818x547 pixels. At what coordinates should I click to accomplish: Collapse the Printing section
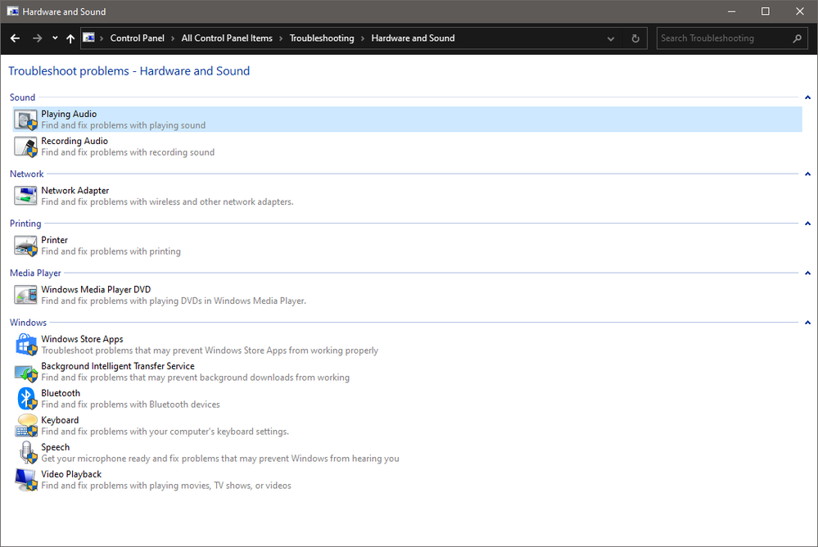tap(807, 224)
